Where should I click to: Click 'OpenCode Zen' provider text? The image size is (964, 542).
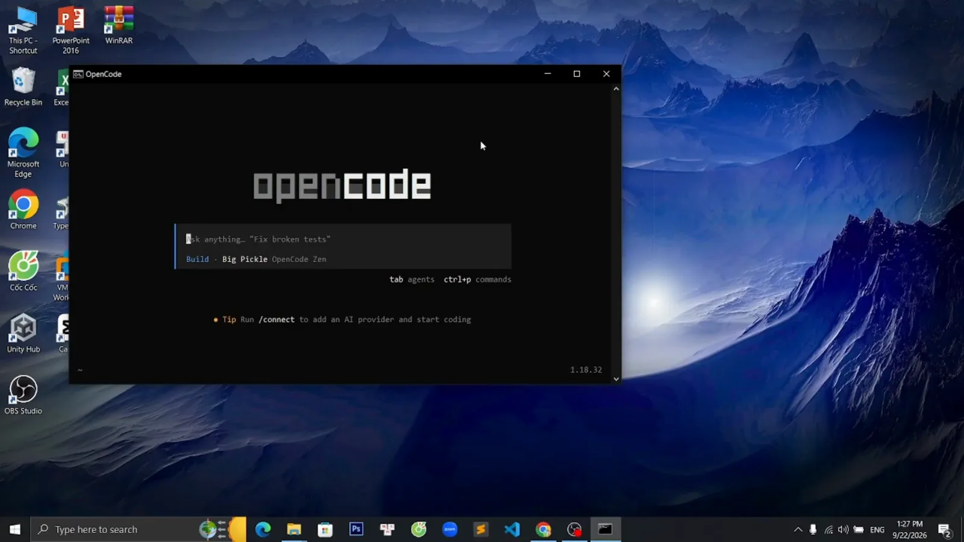299,259
